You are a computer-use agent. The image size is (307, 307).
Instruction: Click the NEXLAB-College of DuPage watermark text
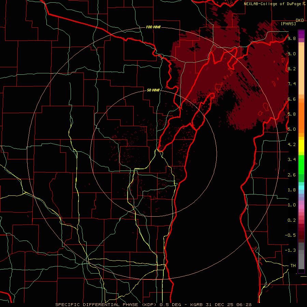273,4
